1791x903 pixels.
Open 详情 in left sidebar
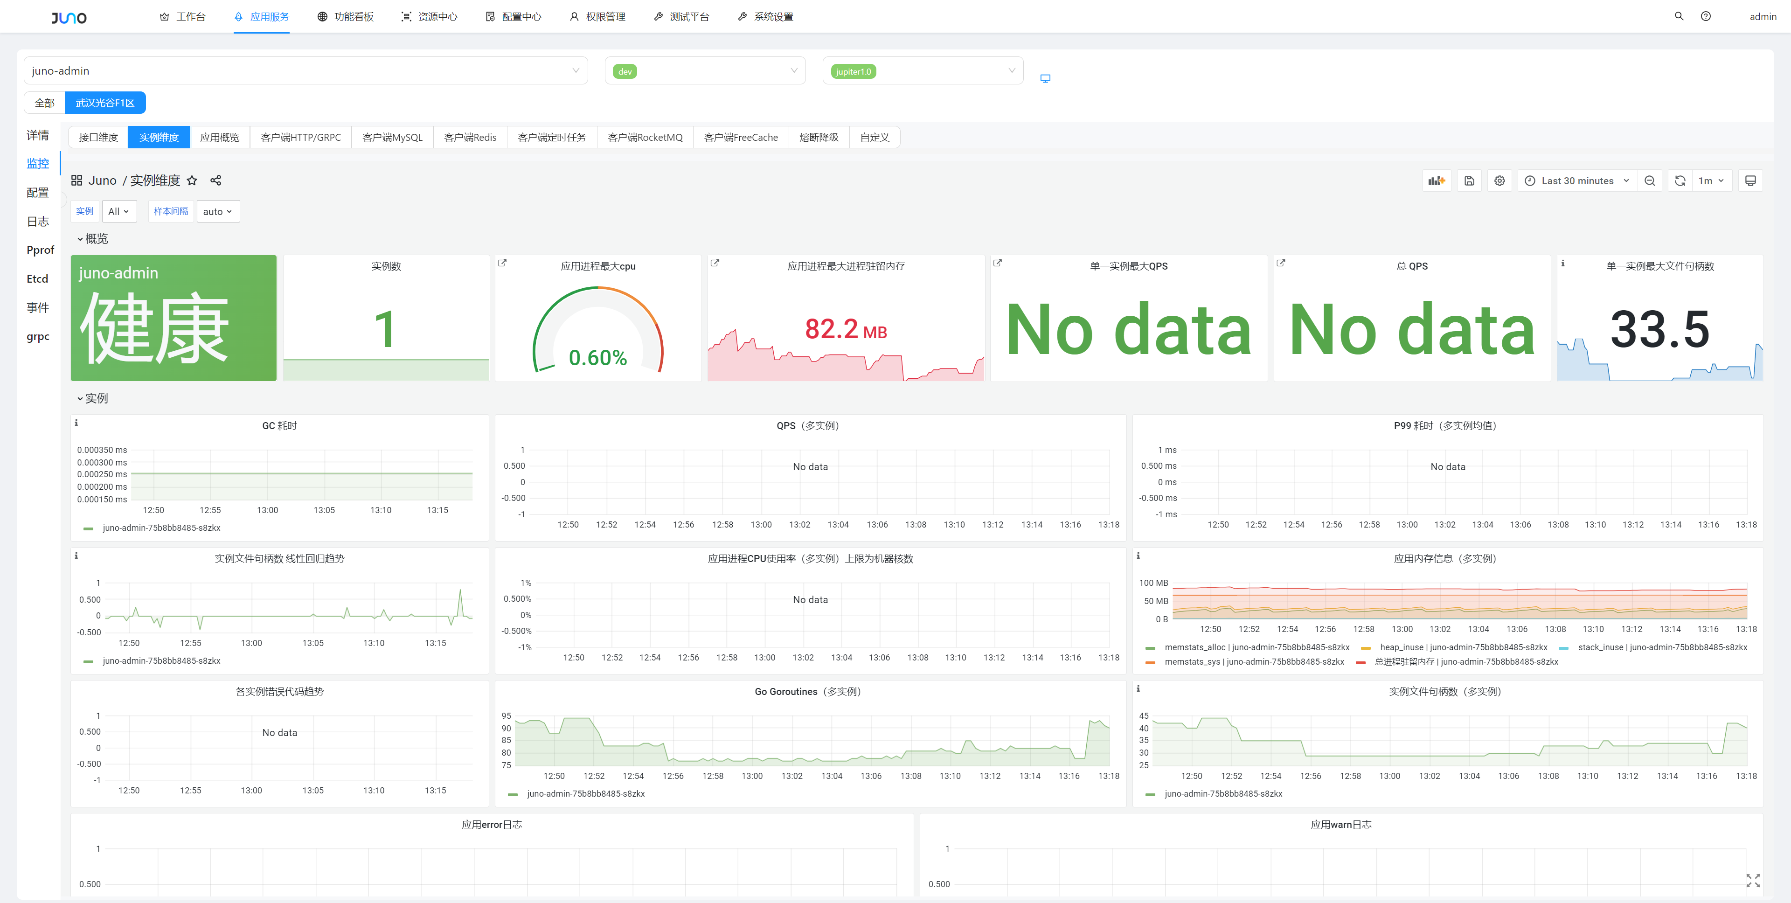(37, 135)
